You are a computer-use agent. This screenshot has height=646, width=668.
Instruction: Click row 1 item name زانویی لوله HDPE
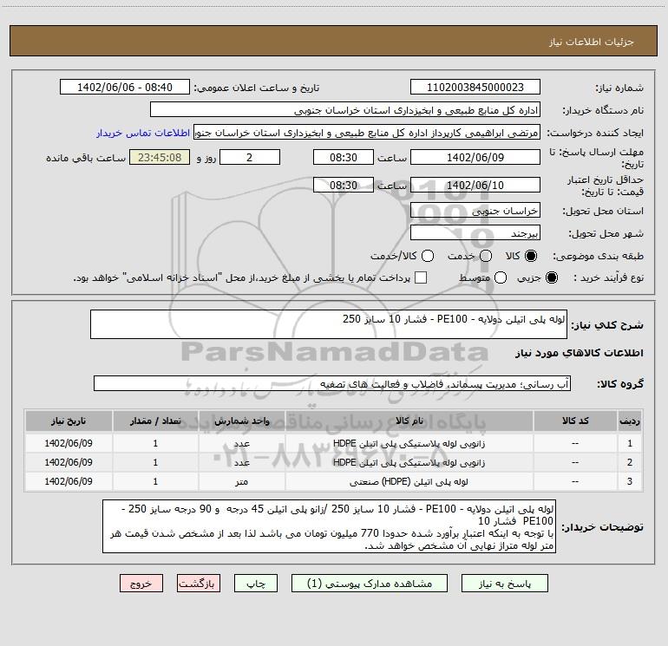(409, 443)
